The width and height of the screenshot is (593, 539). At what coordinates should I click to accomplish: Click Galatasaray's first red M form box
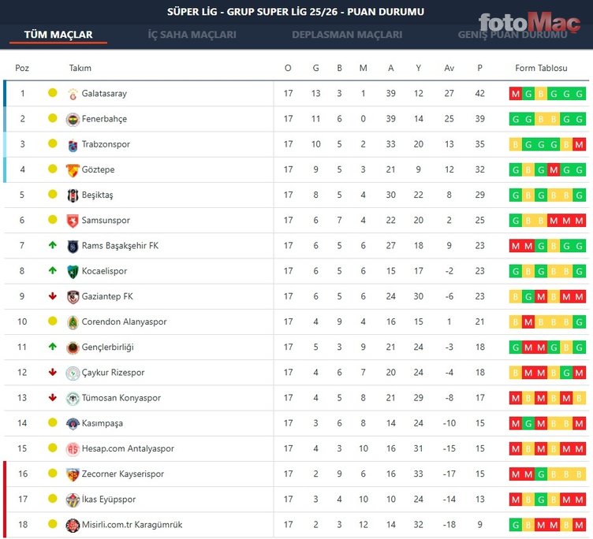tap(516, 94)
